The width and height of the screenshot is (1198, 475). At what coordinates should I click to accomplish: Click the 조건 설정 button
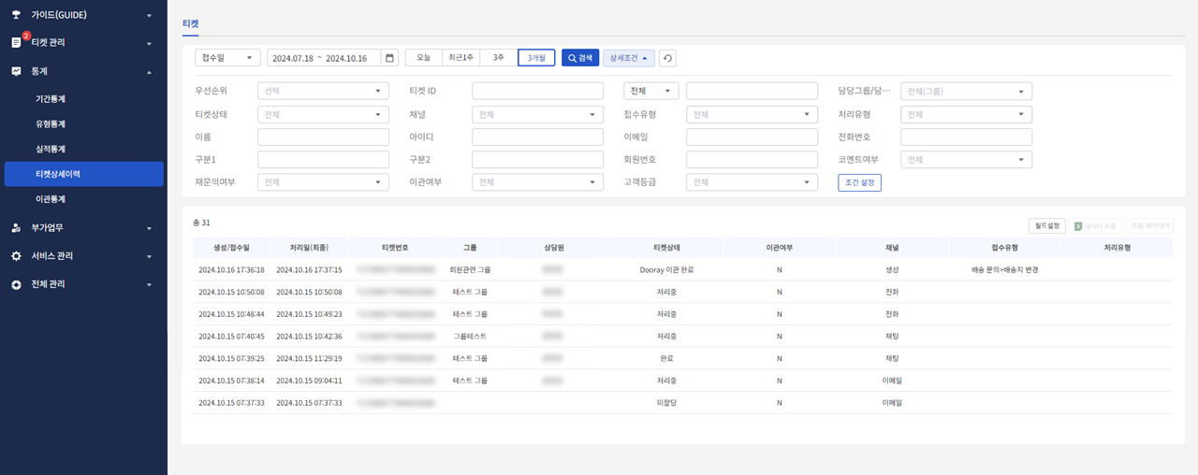[x=859, y=182]
